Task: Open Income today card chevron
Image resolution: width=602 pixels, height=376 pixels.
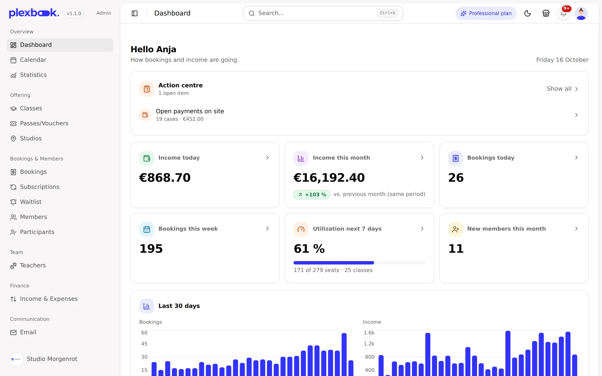Action: coord(267,158)
